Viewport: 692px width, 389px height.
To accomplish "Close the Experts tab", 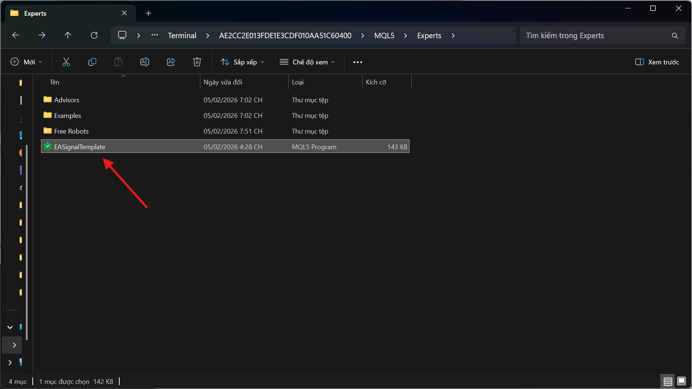I will pos(124,13).
